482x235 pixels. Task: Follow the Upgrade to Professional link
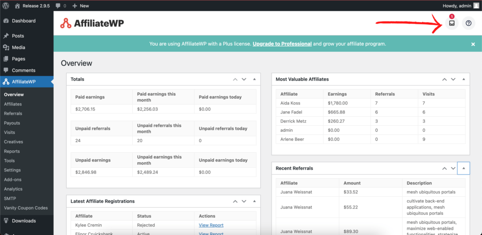(x=282, y=44)
